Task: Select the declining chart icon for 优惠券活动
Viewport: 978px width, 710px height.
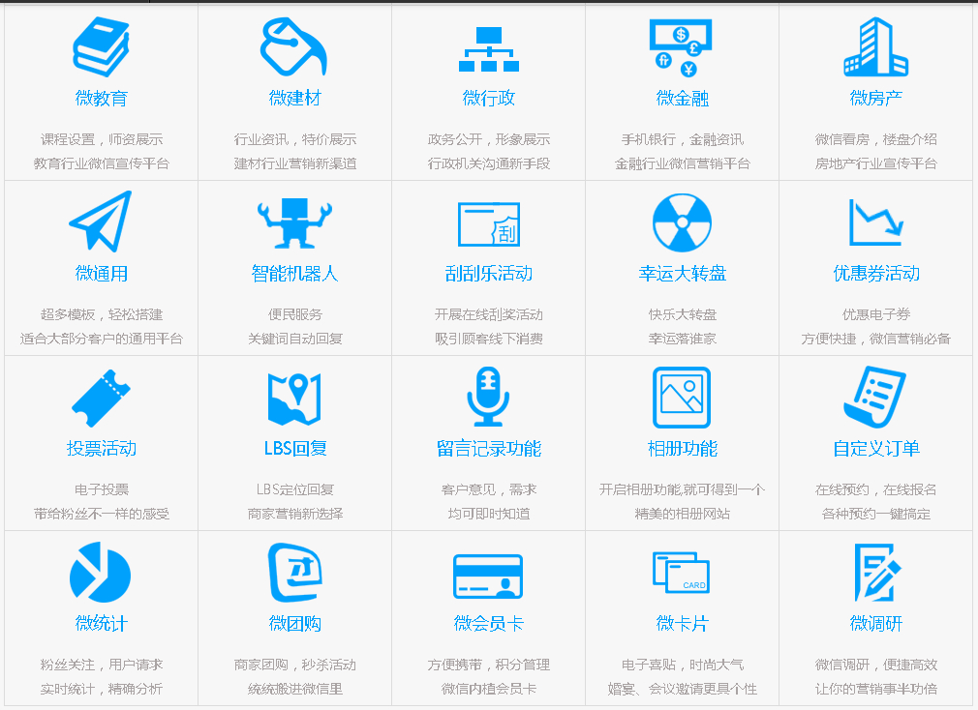Action: tap(875, 222)
